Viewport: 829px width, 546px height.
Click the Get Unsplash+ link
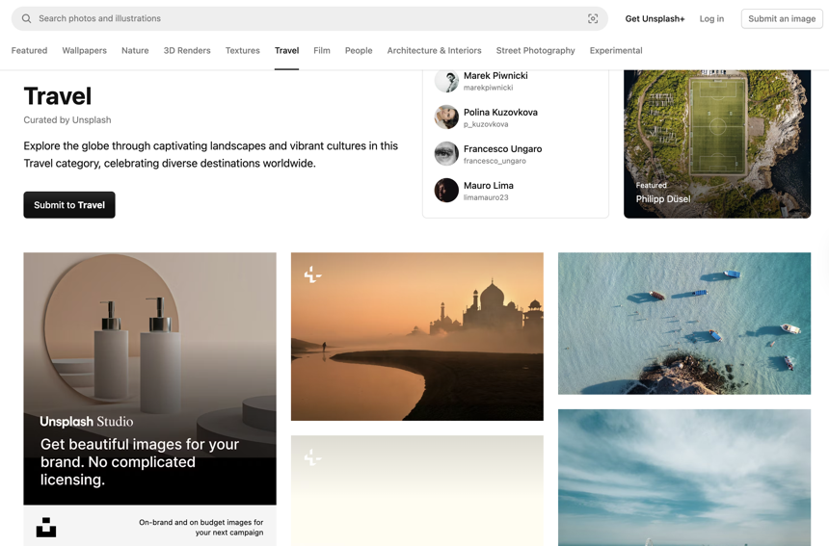[x=655, y=18]
